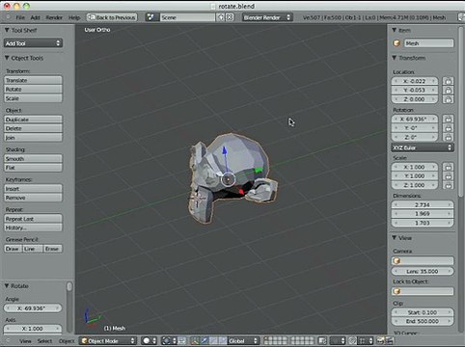Click the Back to Previous arrow button
The image size is (465, 347).
(x=112, y=17)
